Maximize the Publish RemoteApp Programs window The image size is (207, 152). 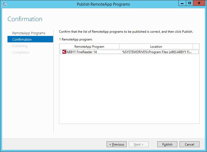190,3
